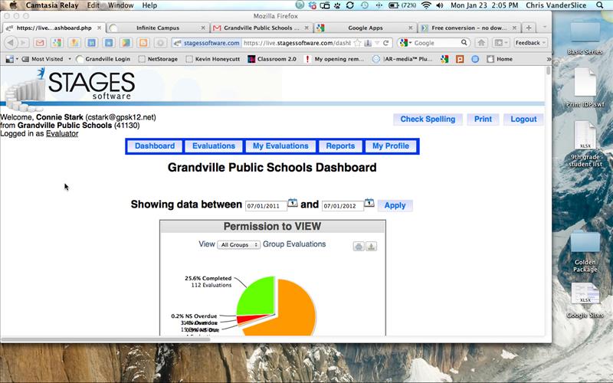Open the Help menu
613x383 pixels.
point(149,5)
